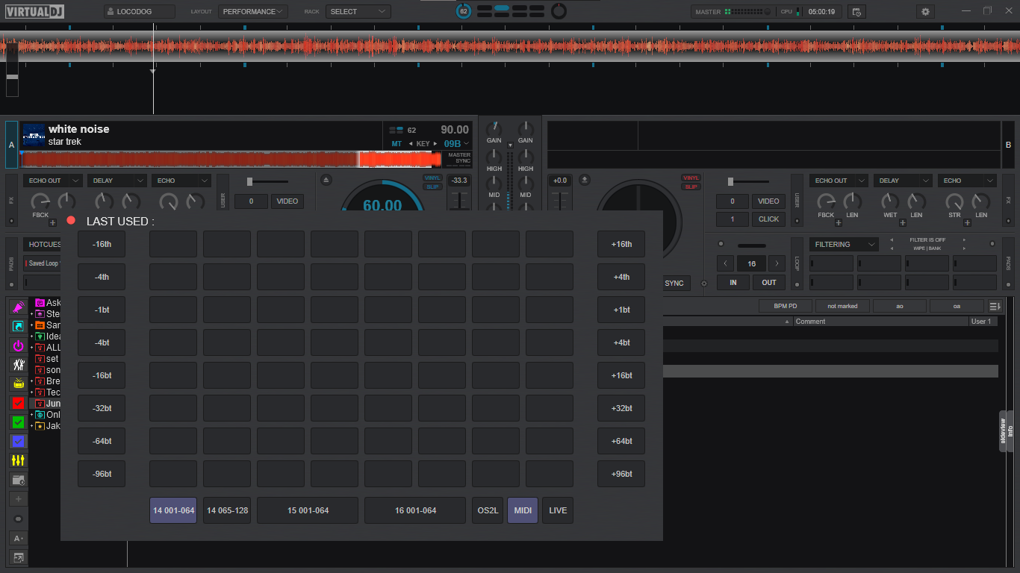Viewport: 1020px width, 573px height.
Task: Click the pop-out window icon at sidebar bottom
Action: point(18,557)
